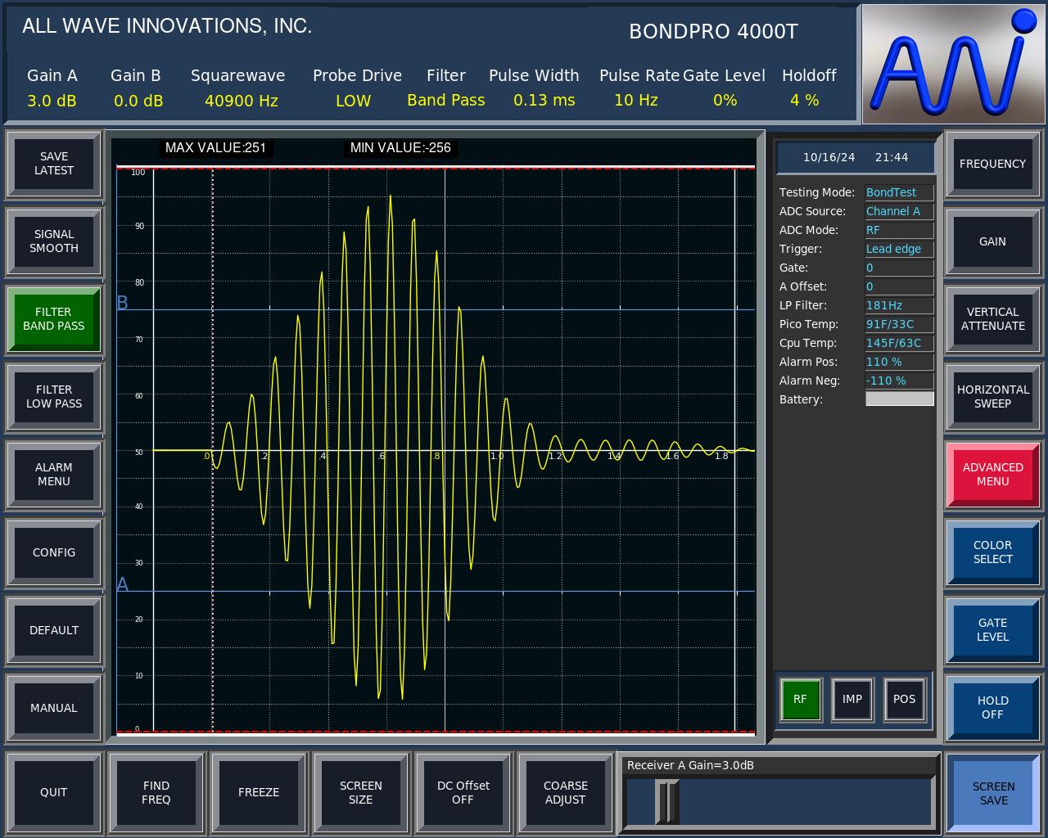The width and height of the screenshot is (1048, 838).
Task: Select the FREQUENCY control
Action: (x=993, y=164)
